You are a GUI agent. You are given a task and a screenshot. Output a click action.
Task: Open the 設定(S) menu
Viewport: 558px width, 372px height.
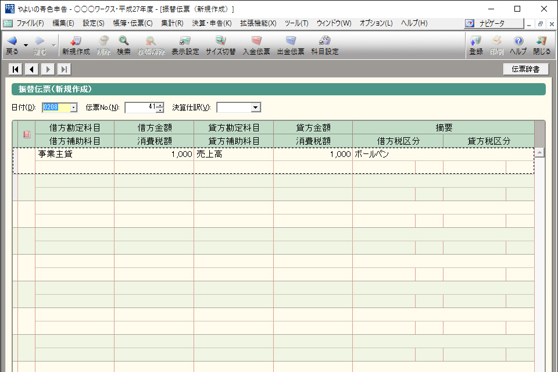93,23
